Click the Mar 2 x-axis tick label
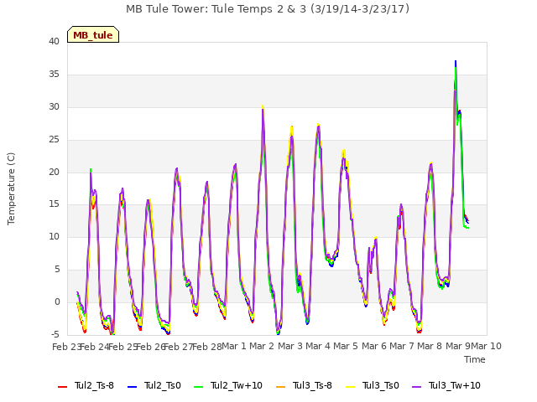Image resolution: width=537 pixels, height=402 pixels. coord(262,346)
